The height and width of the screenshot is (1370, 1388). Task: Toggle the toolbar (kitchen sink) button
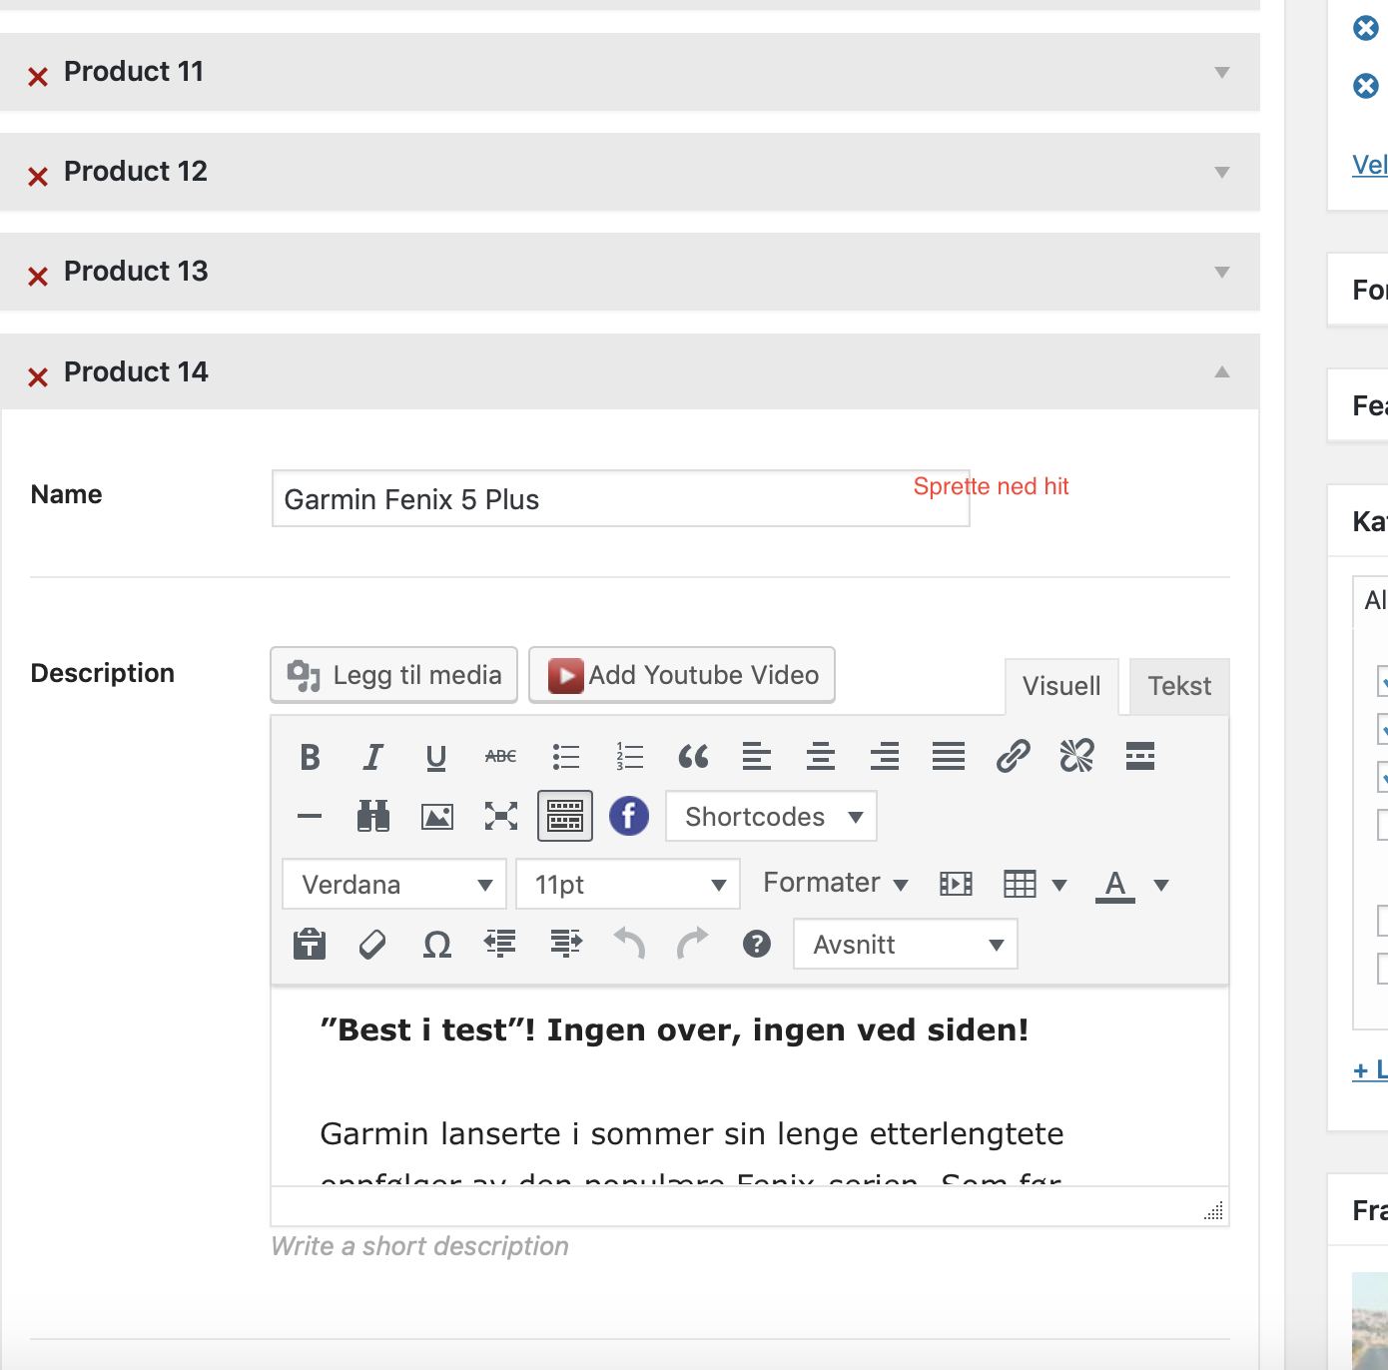pyautogui.click(x=565, y=817)
